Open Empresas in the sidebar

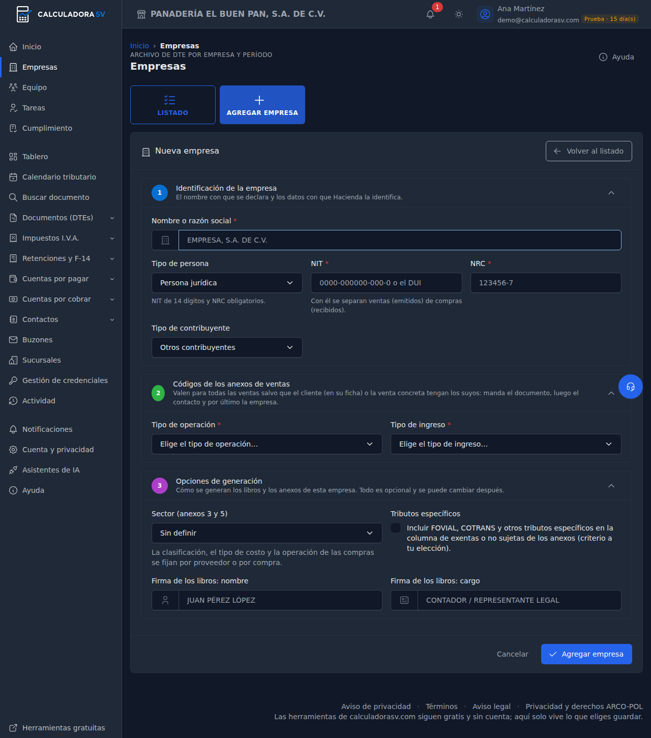61,67
